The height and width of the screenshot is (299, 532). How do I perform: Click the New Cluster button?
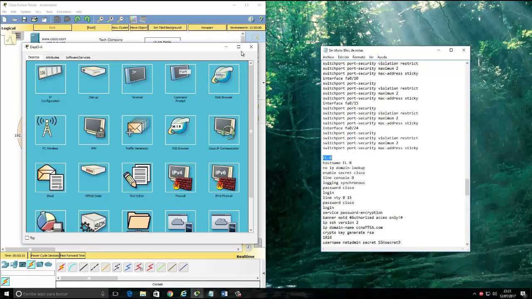[x=120, y=27]
